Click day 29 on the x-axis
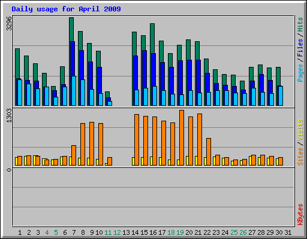The height and width of the screenshot is (239, 307). (270, 232)
